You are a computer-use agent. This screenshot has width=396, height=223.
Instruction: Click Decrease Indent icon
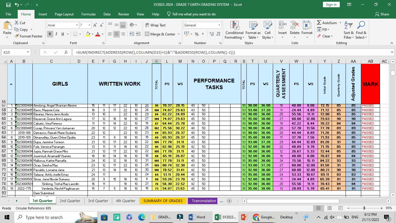click(x=132, y=34)
